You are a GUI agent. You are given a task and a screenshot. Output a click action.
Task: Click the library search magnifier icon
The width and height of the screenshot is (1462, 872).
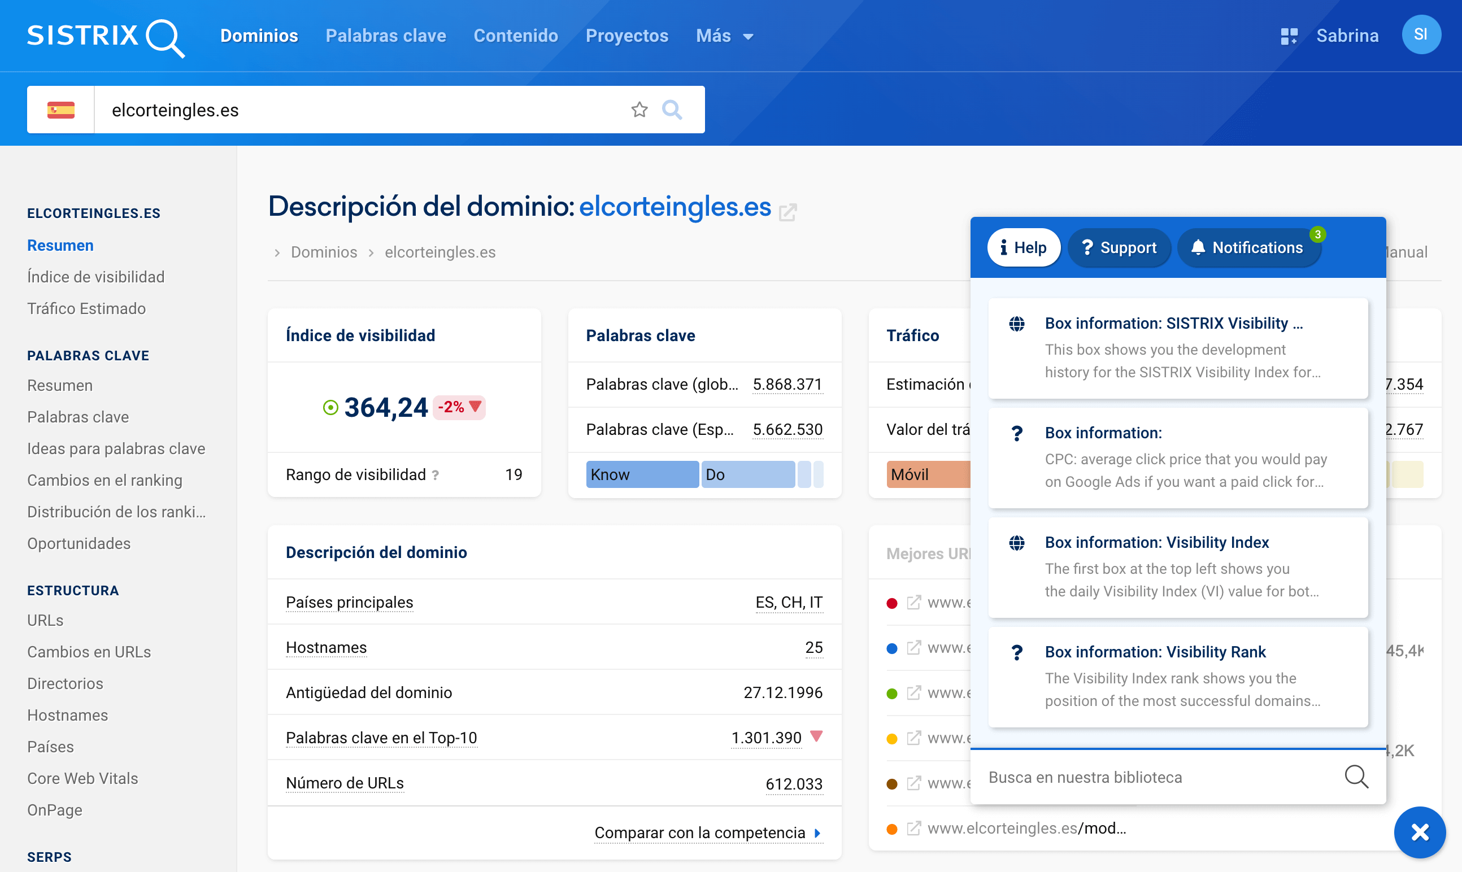pos(1356,777)
